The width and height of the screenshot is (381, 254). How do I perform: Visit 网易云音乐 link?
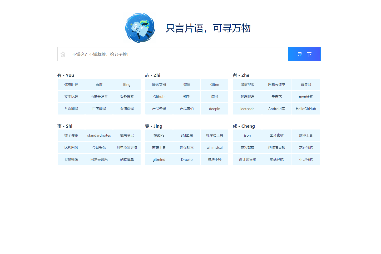point(99,160)
